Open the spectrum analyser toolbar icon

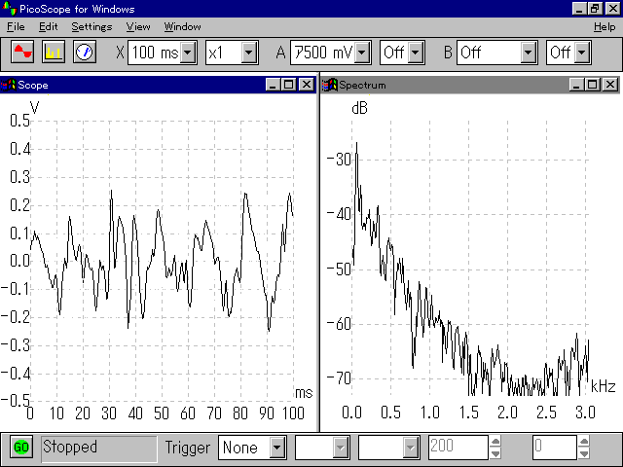click(54, 52)
